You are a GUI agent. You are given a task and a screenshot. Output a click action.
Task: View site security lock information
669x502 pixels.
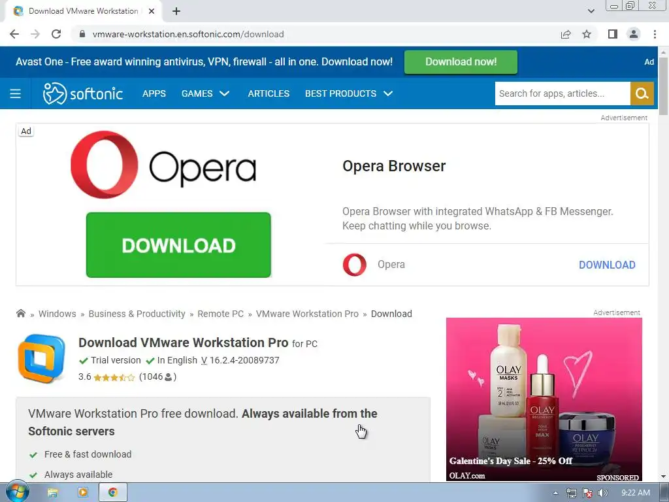tap(82, 34)
